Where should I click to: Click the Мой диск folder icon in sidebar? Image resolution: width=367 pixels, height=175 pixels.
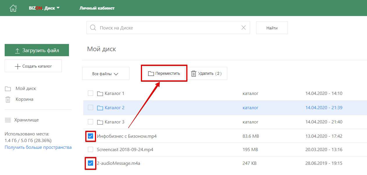tap(8, 89)
